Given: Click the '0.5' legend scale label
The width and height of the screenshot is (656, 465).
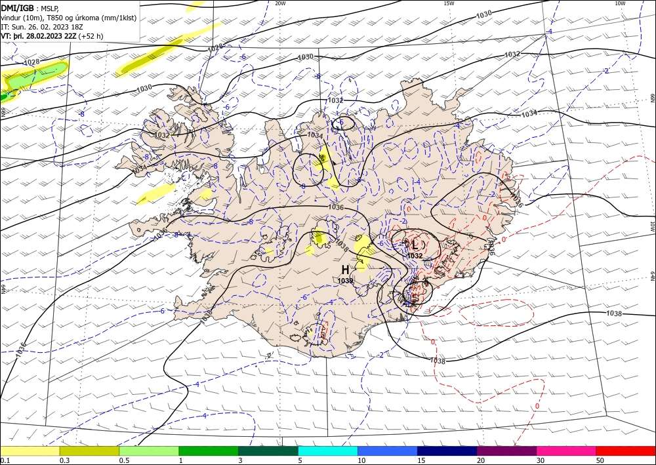Looking at the screenshot, I should [x=124, y=460].
